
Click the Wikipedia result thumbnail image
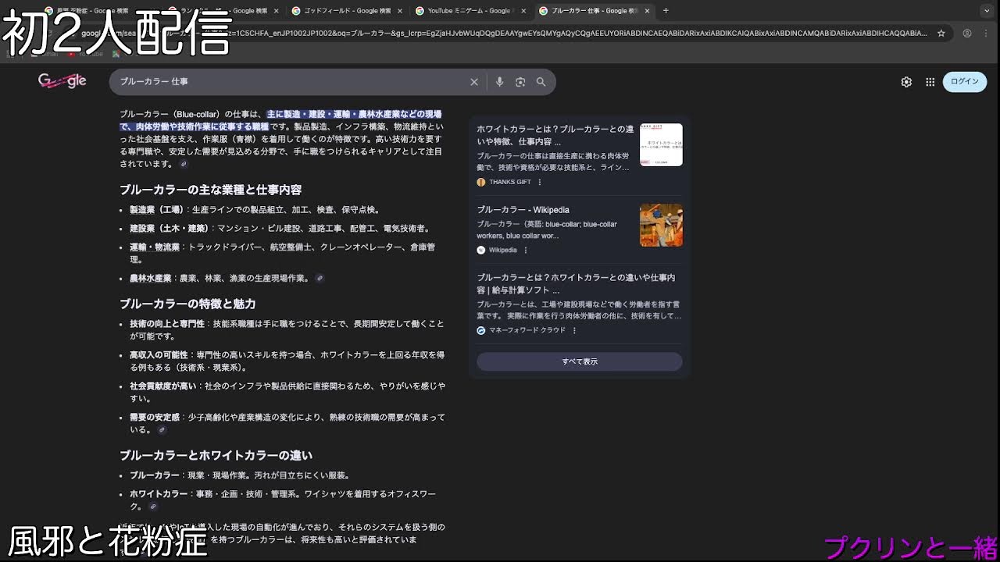tap(661, 226)
